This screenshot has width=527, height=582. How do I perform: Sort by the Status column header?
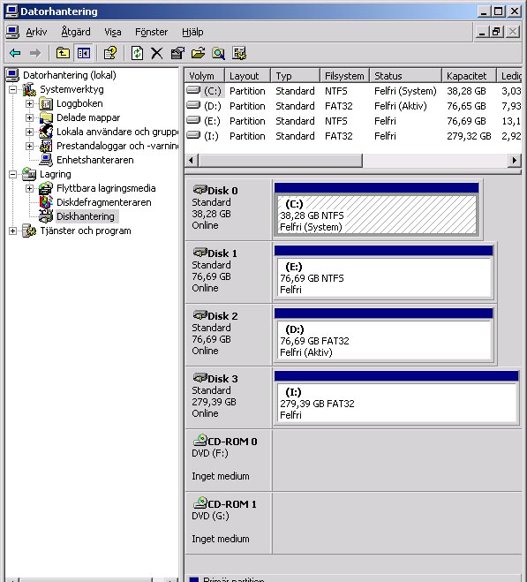pos(406,76)
